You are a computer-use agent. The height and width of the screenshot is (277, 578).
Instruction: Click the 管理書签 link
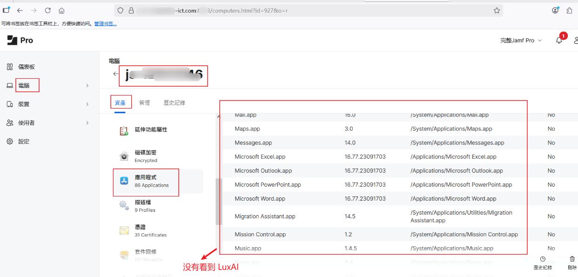(x=105, y=24)
